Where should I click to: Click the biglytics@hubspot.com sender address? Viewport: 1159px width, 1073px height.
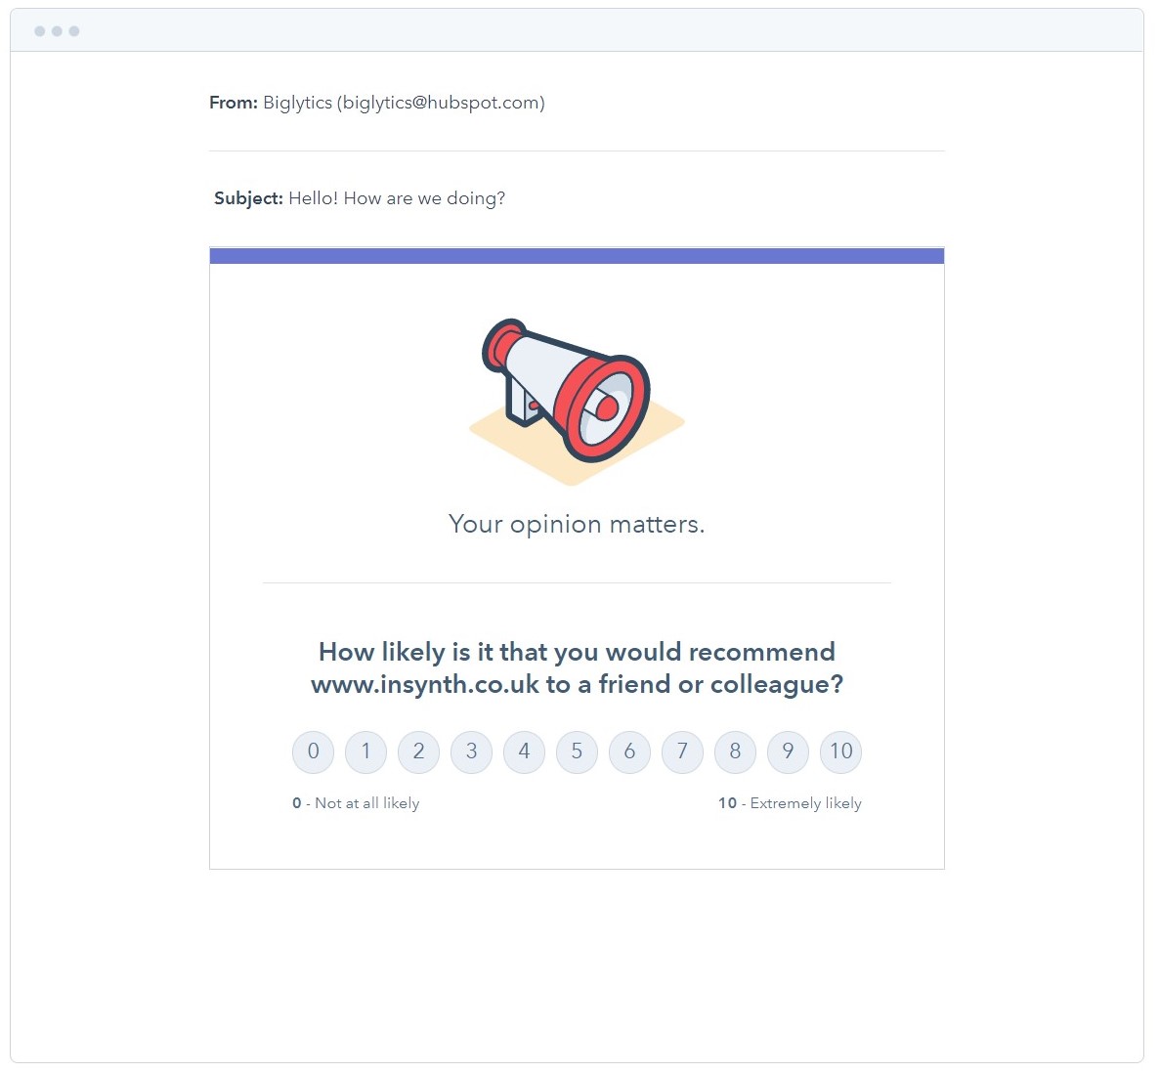pyautogui.click(x=442, y=103)
